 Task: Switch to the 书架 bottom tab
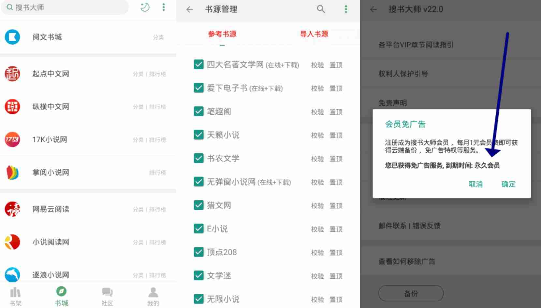(15, 297)
